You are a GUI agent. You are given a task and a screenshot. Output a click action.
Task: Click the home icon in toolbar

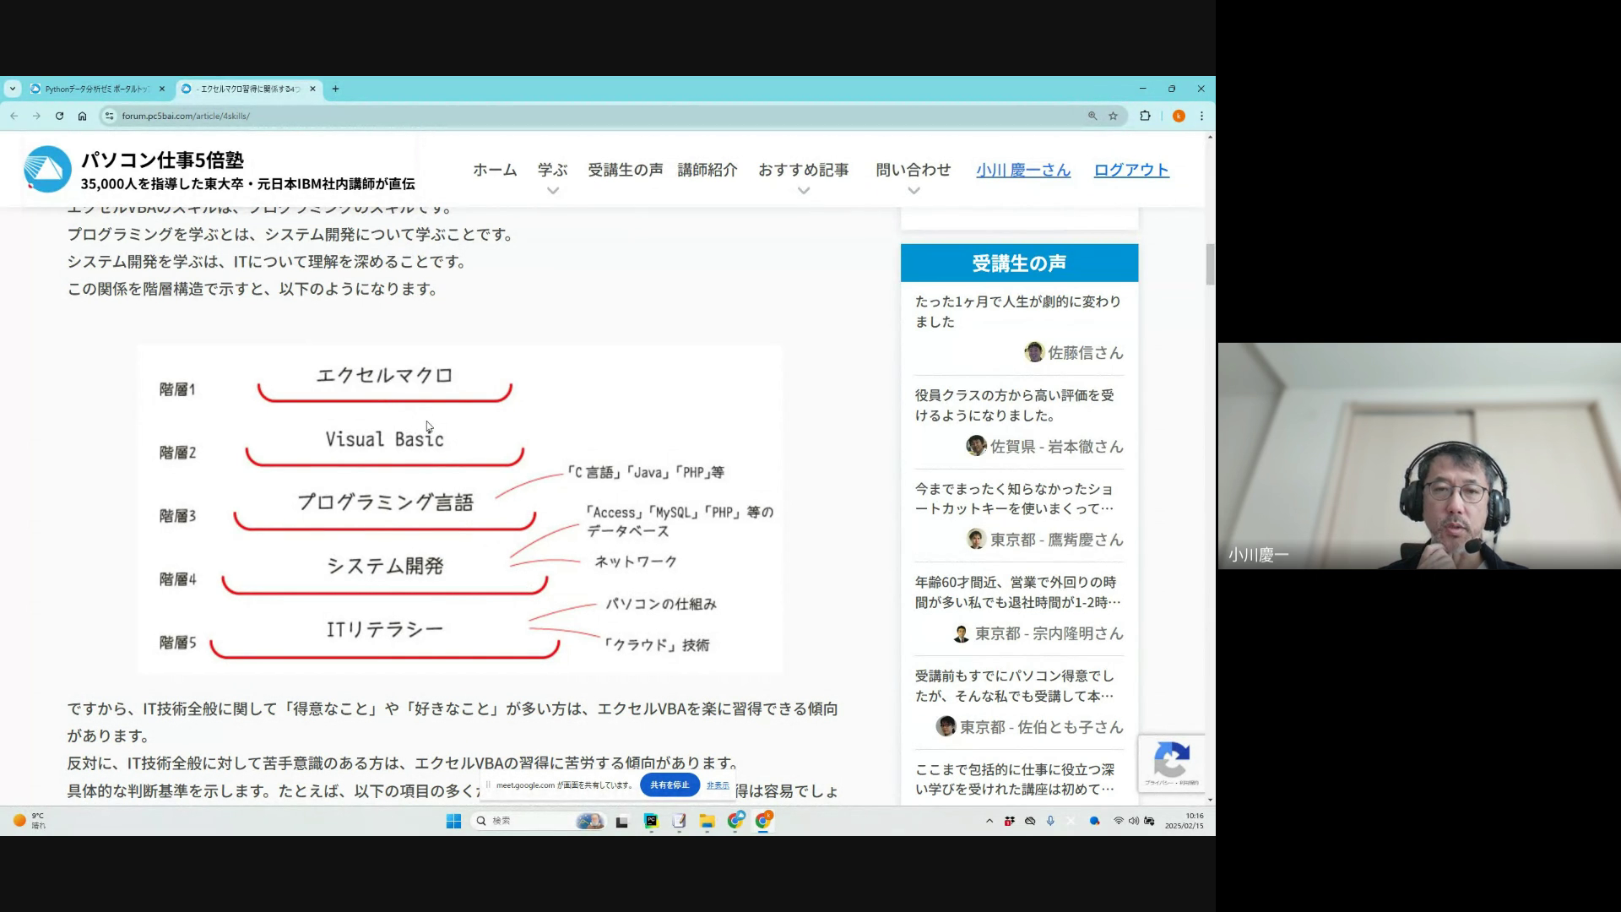(82, 116)
